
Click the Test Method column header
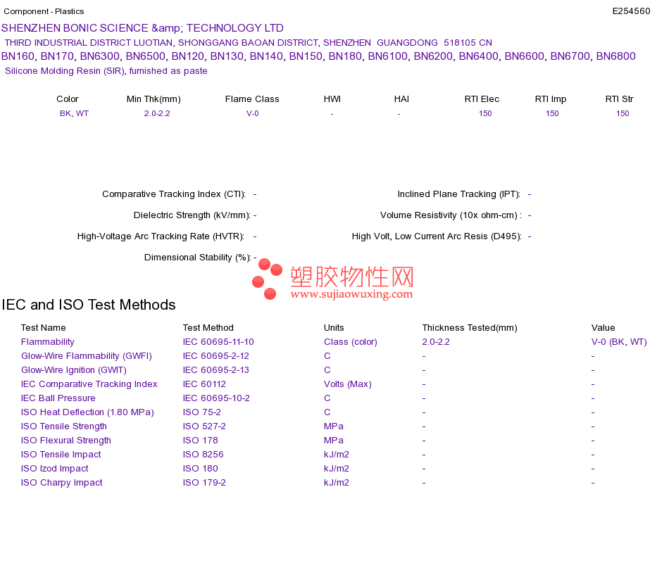pyautogui.click(x=208, y=327)
